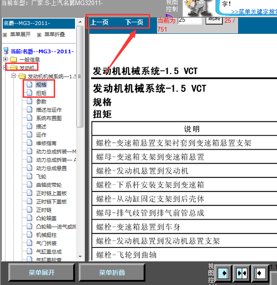Click the bottom 菜单展开 button
This screenshot has width=277, height=285.
point(42,272)
